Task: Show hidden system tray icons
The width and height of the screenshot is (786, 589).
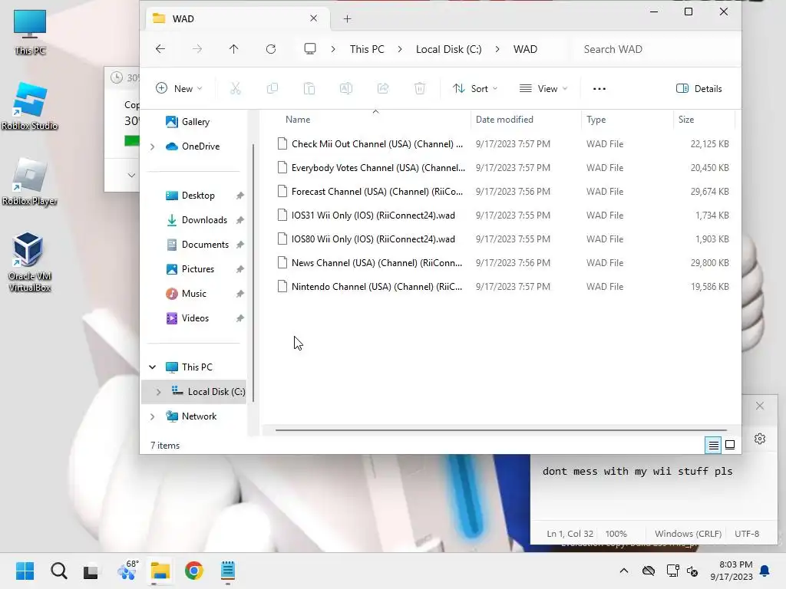Action: coord(623,571)
